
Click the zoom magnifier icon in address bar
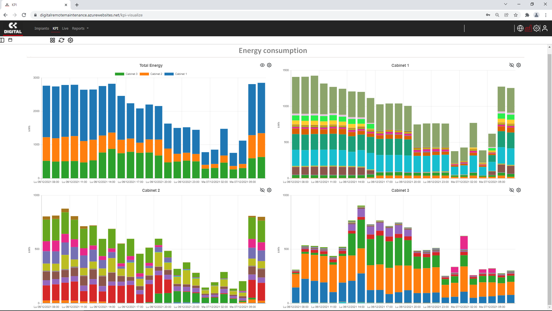497,15
